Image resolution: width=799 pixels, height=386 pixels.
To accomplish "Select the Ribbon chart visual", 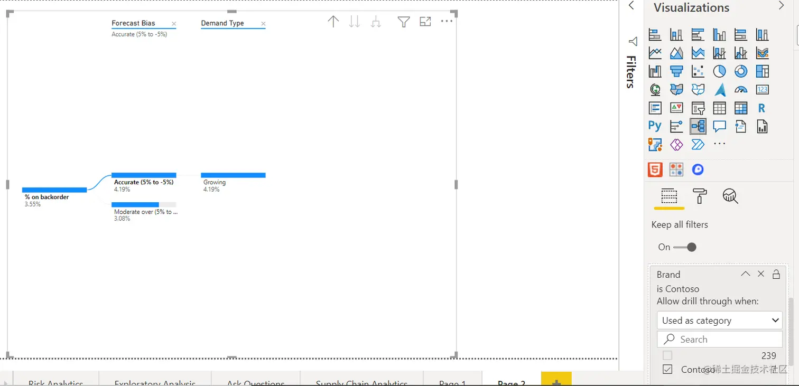I will click(x=762, y=53).
